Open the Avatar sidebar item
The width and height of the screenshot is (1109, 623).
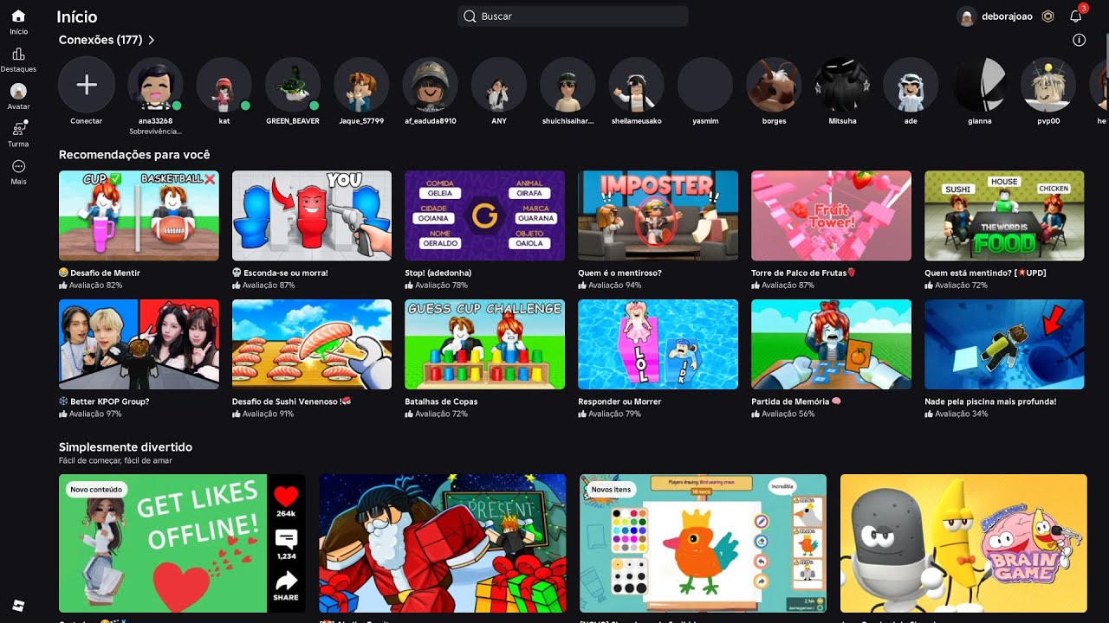click(x=18, y=91)
